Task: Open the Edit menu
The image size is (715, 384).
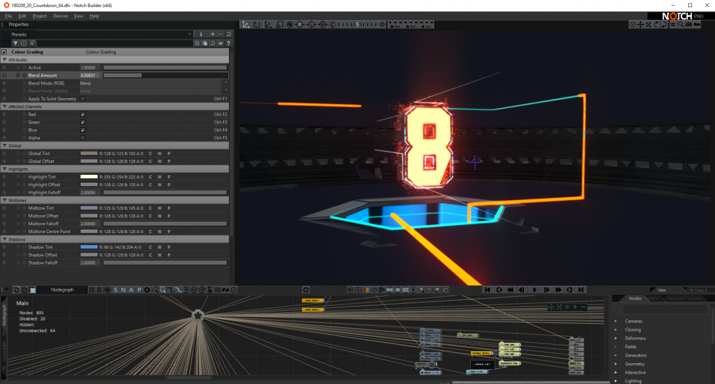Action: pyautogui.click(x=22, y=16)
